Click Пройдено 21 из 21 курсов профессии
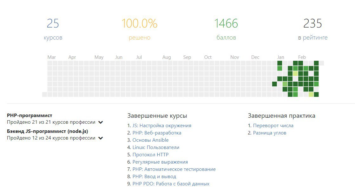The height and width of the screenshot is (187, 355). (x=51, y=122)
